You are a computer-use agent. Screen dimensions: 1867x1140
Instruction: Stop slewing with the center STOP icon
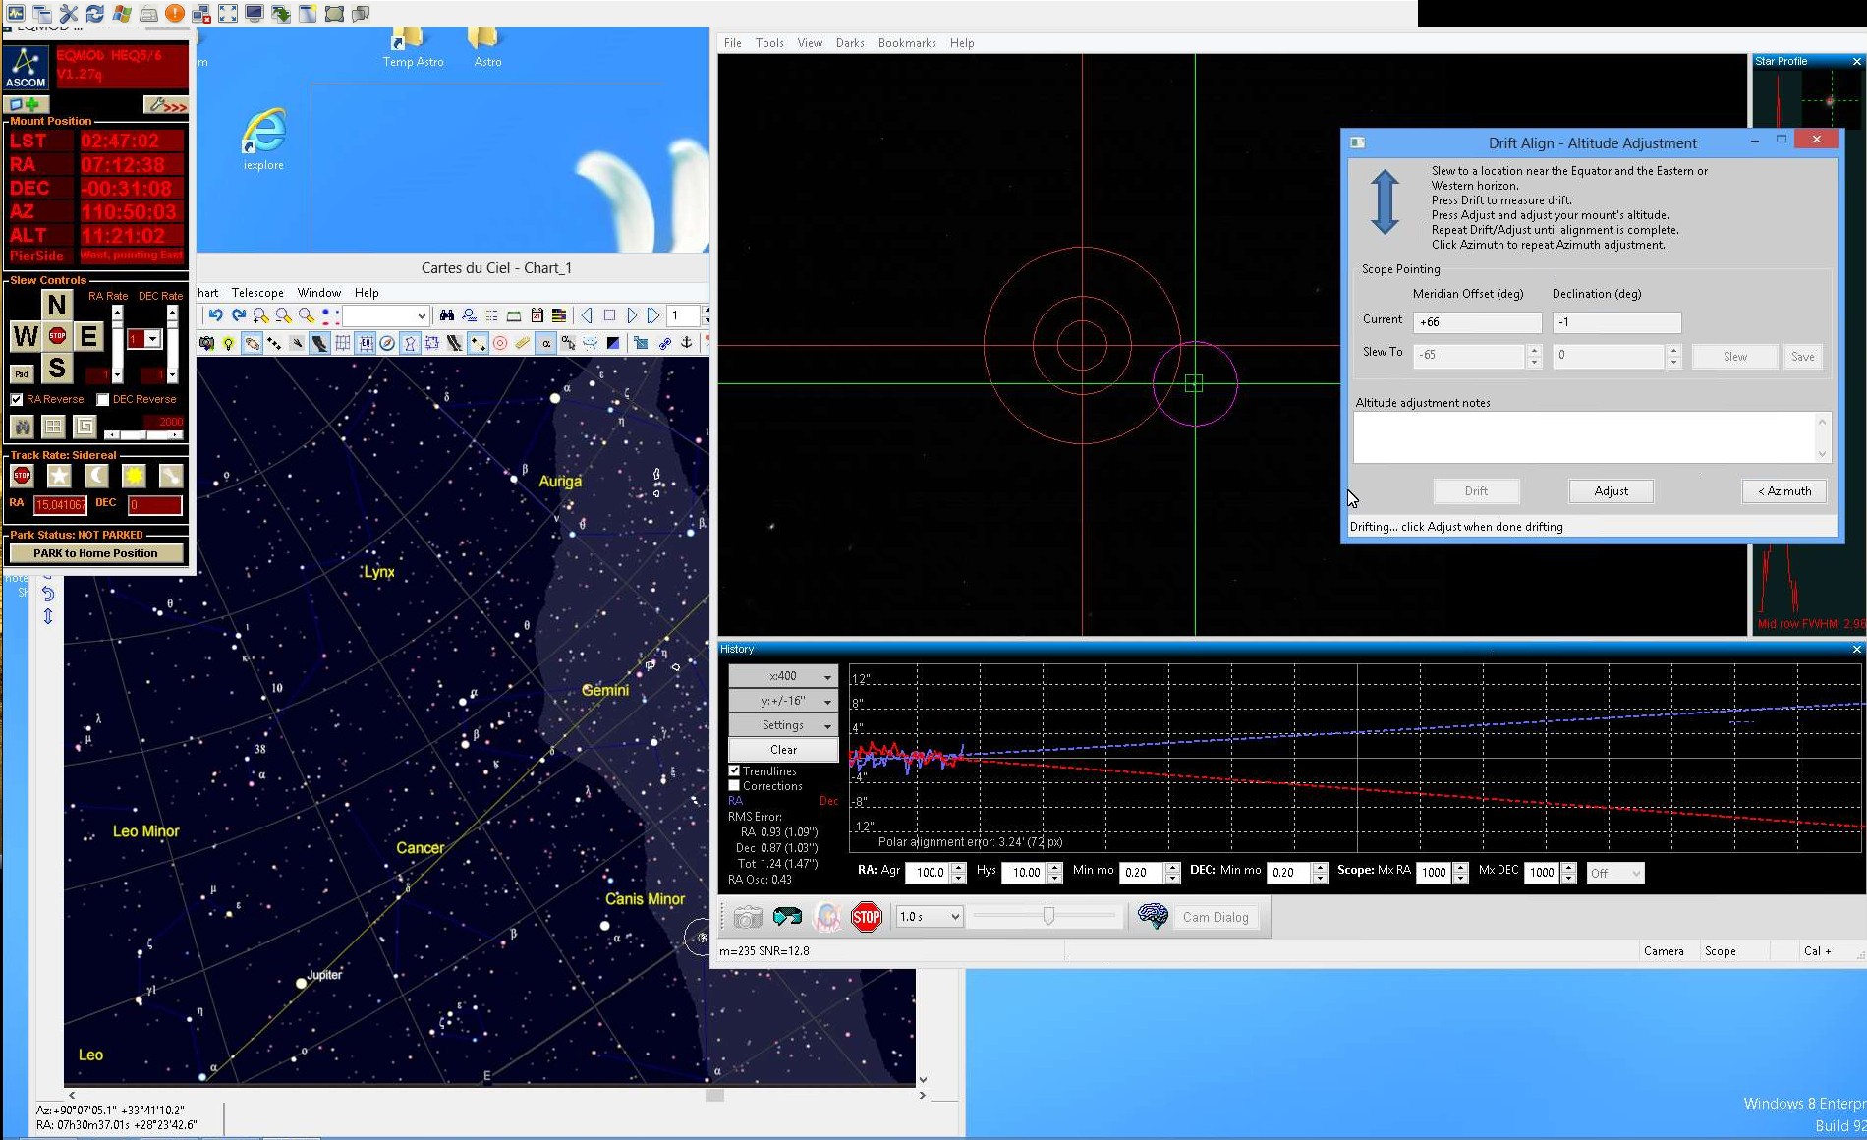click(x=57, y=337)
